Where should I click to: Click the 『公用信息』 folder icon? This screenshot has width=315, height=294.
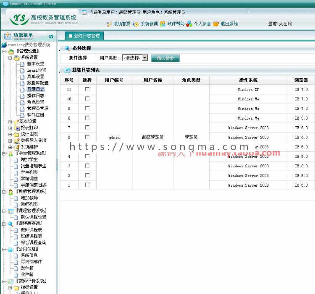10,249
